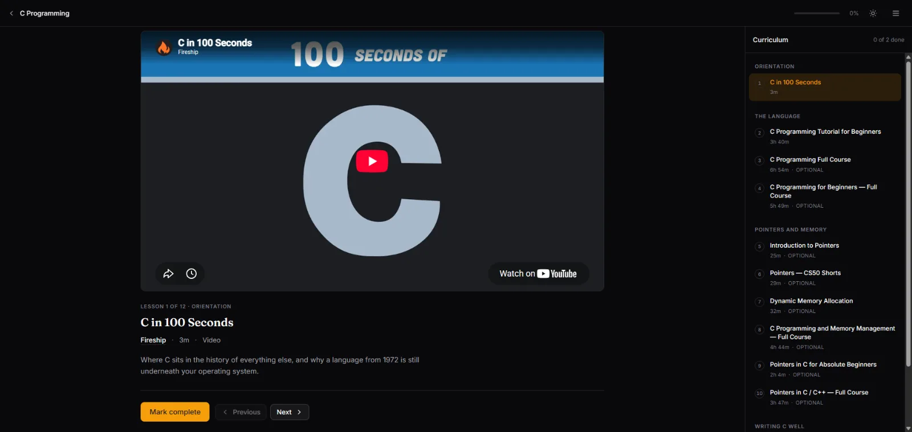Click the lesson 9 number circle
The image size is (912, 432).
coord(759,366)
